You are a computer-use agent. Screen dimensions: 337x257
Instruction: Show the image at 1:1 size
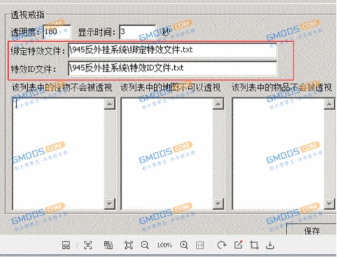point(200,245)
